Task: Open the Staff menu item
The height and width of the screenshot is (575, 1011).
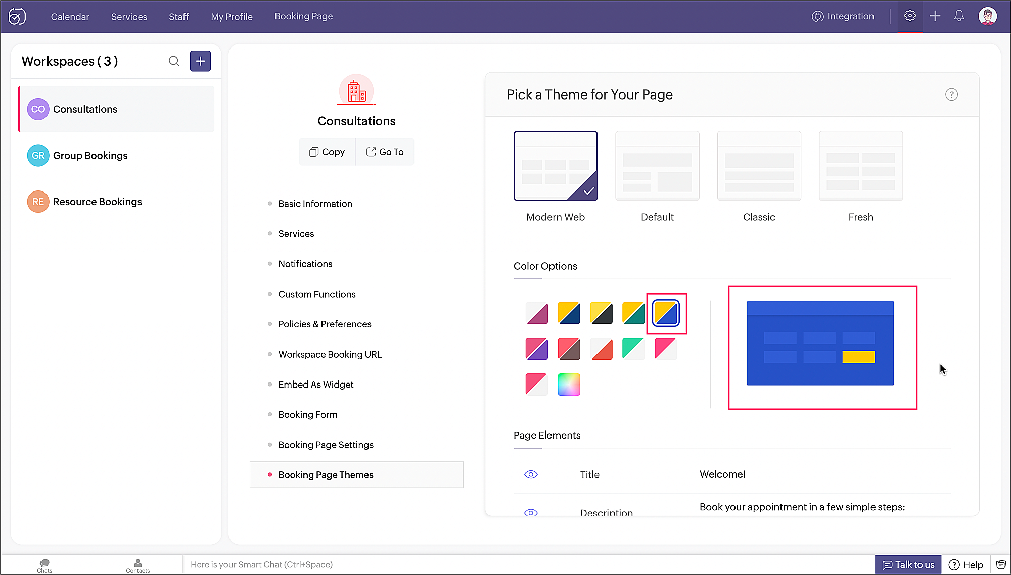Action: 178,17
